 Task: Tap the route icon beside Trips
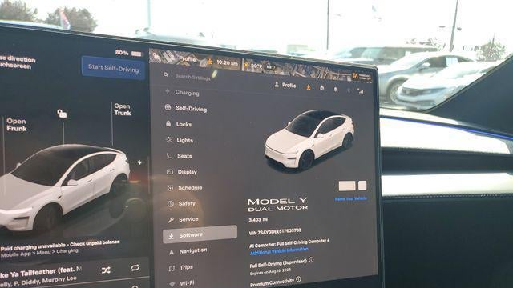point(172,268)
